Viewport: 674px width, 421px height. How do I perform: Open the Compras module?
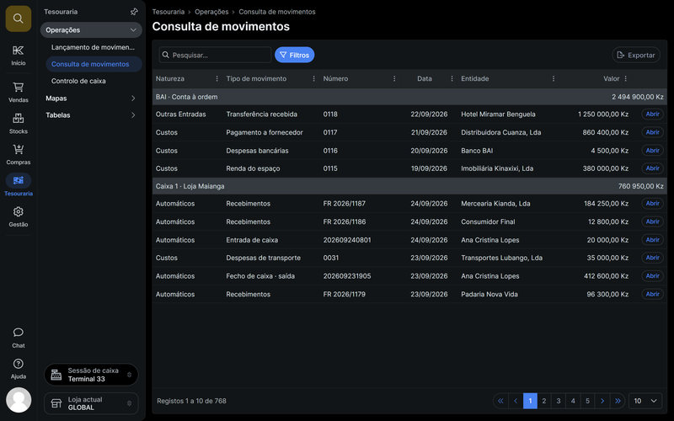18,154
